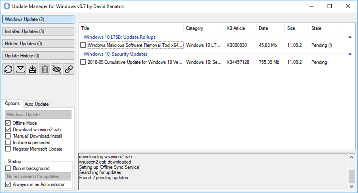The width and height of the screenshot is (358, 193).
Task: Select the Options tab
Action: pos(12,104)
